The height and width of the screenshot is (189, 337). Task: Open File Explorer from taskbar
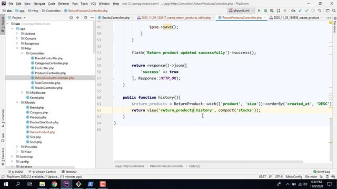point(42,184)
